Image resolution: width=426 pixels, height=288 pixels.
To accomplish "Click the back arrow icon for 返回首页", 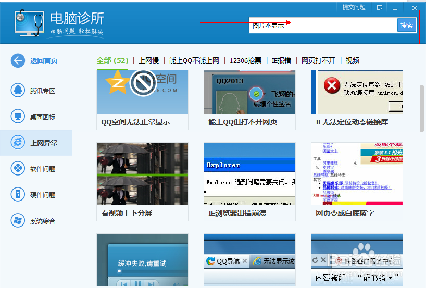I will click(x=18, y=60).
